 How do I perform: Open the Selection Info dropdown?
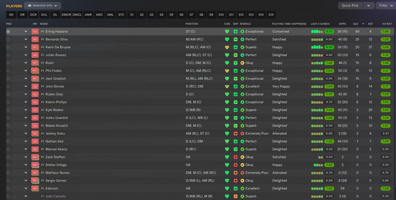click(x=43, y=6)
